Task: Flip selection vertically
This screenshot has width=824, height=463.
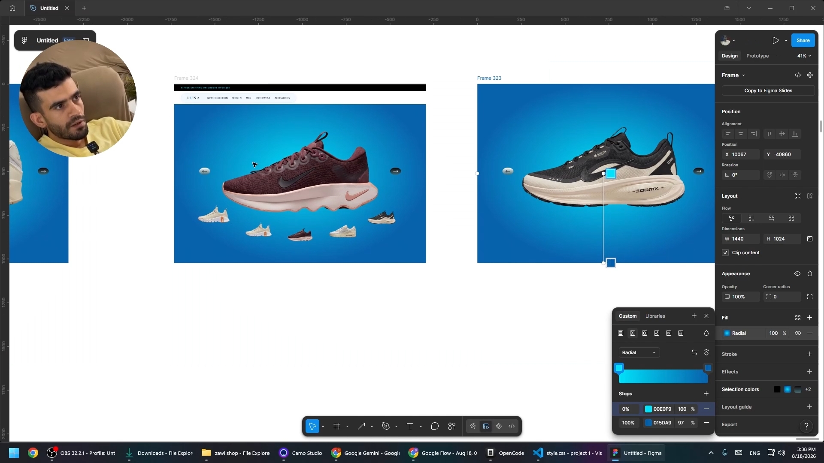Action: [x=795, y=175]
